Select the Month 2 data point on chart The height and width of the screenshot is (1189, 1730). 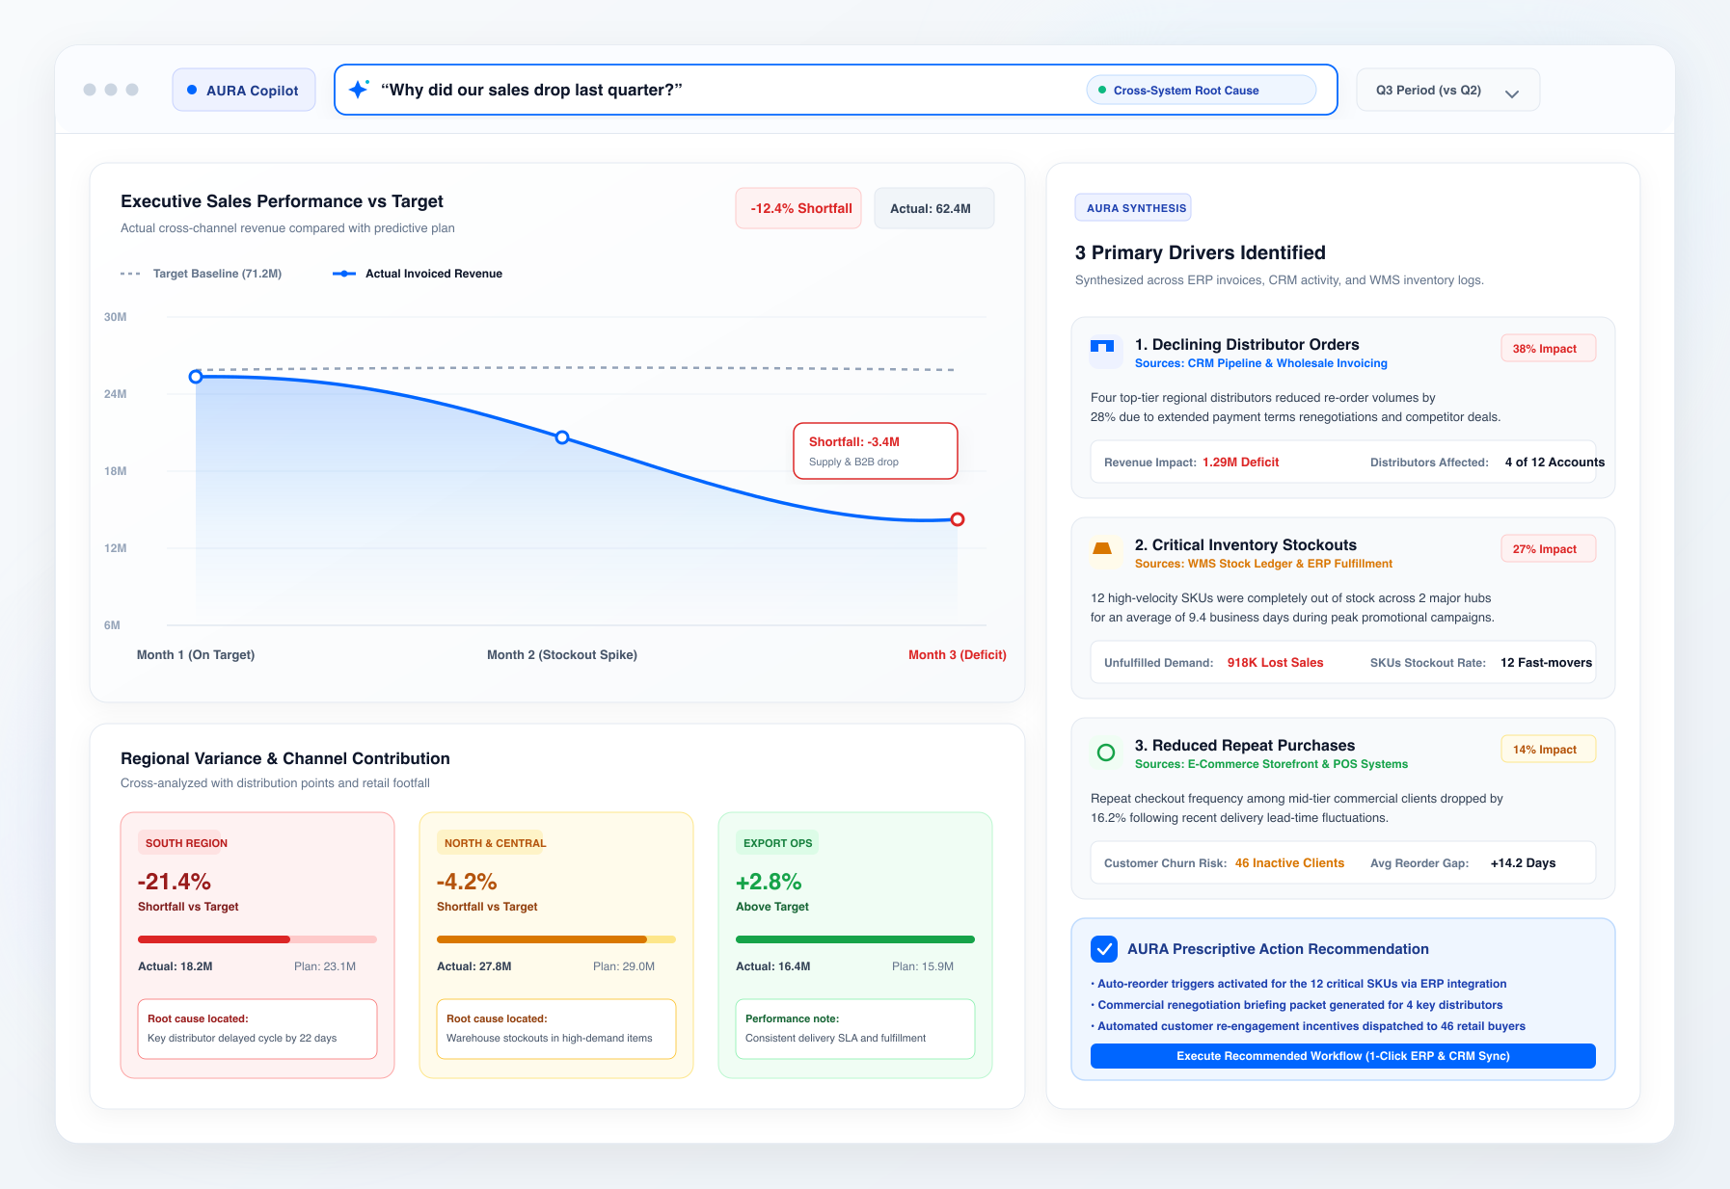(562, 437)
